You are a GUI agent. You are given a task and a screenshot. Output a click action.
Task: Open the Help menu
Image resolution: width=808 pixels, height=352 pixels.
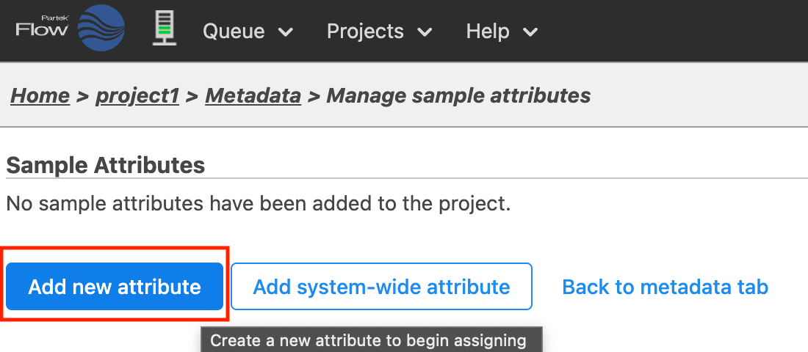point(487,32)
